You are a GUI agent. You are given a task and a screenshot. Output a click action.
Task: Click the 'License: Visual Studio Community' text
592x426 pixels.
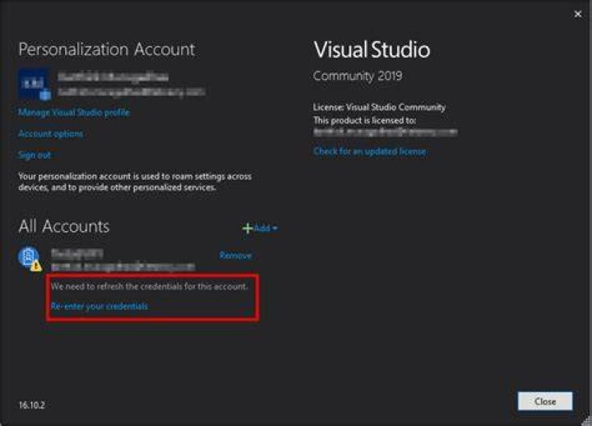[379, 107]
